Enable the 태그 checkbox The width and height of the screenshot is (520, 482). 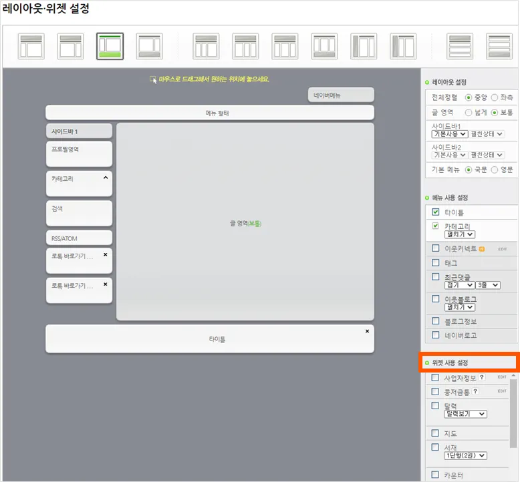(x=436, y=263)
